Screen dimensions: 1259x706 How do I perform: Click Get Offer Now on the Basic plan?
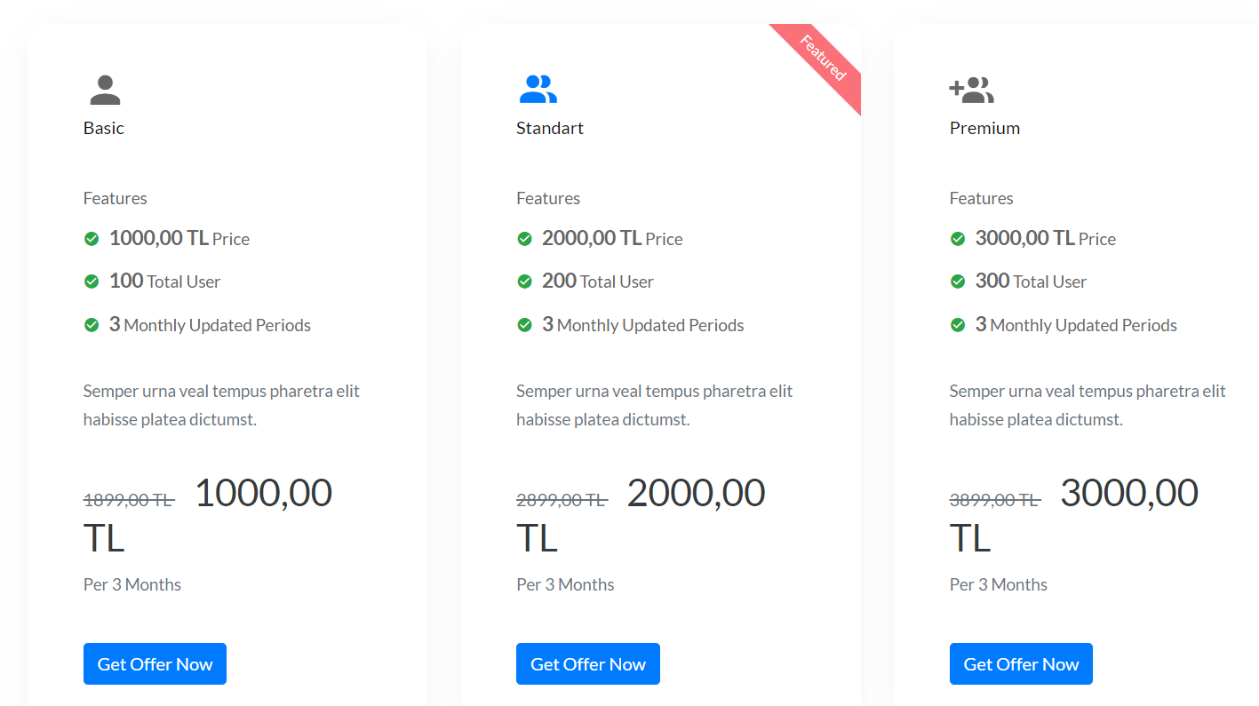155,663
